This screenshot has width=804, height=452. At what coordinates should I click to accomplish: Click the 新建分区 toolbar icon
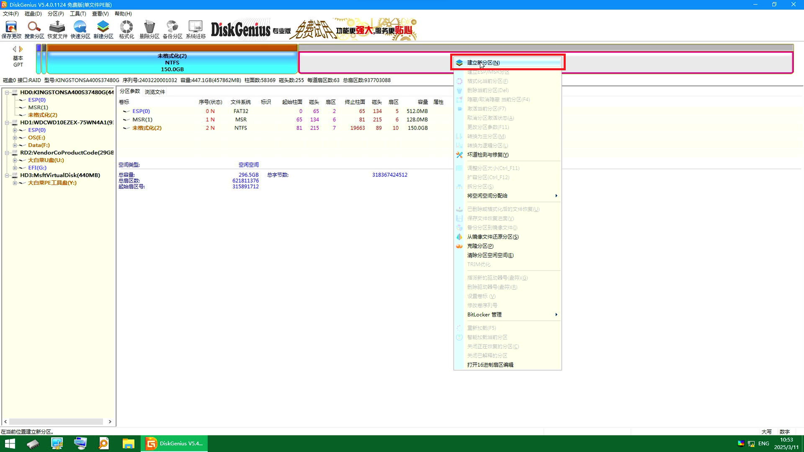(103, 30)
